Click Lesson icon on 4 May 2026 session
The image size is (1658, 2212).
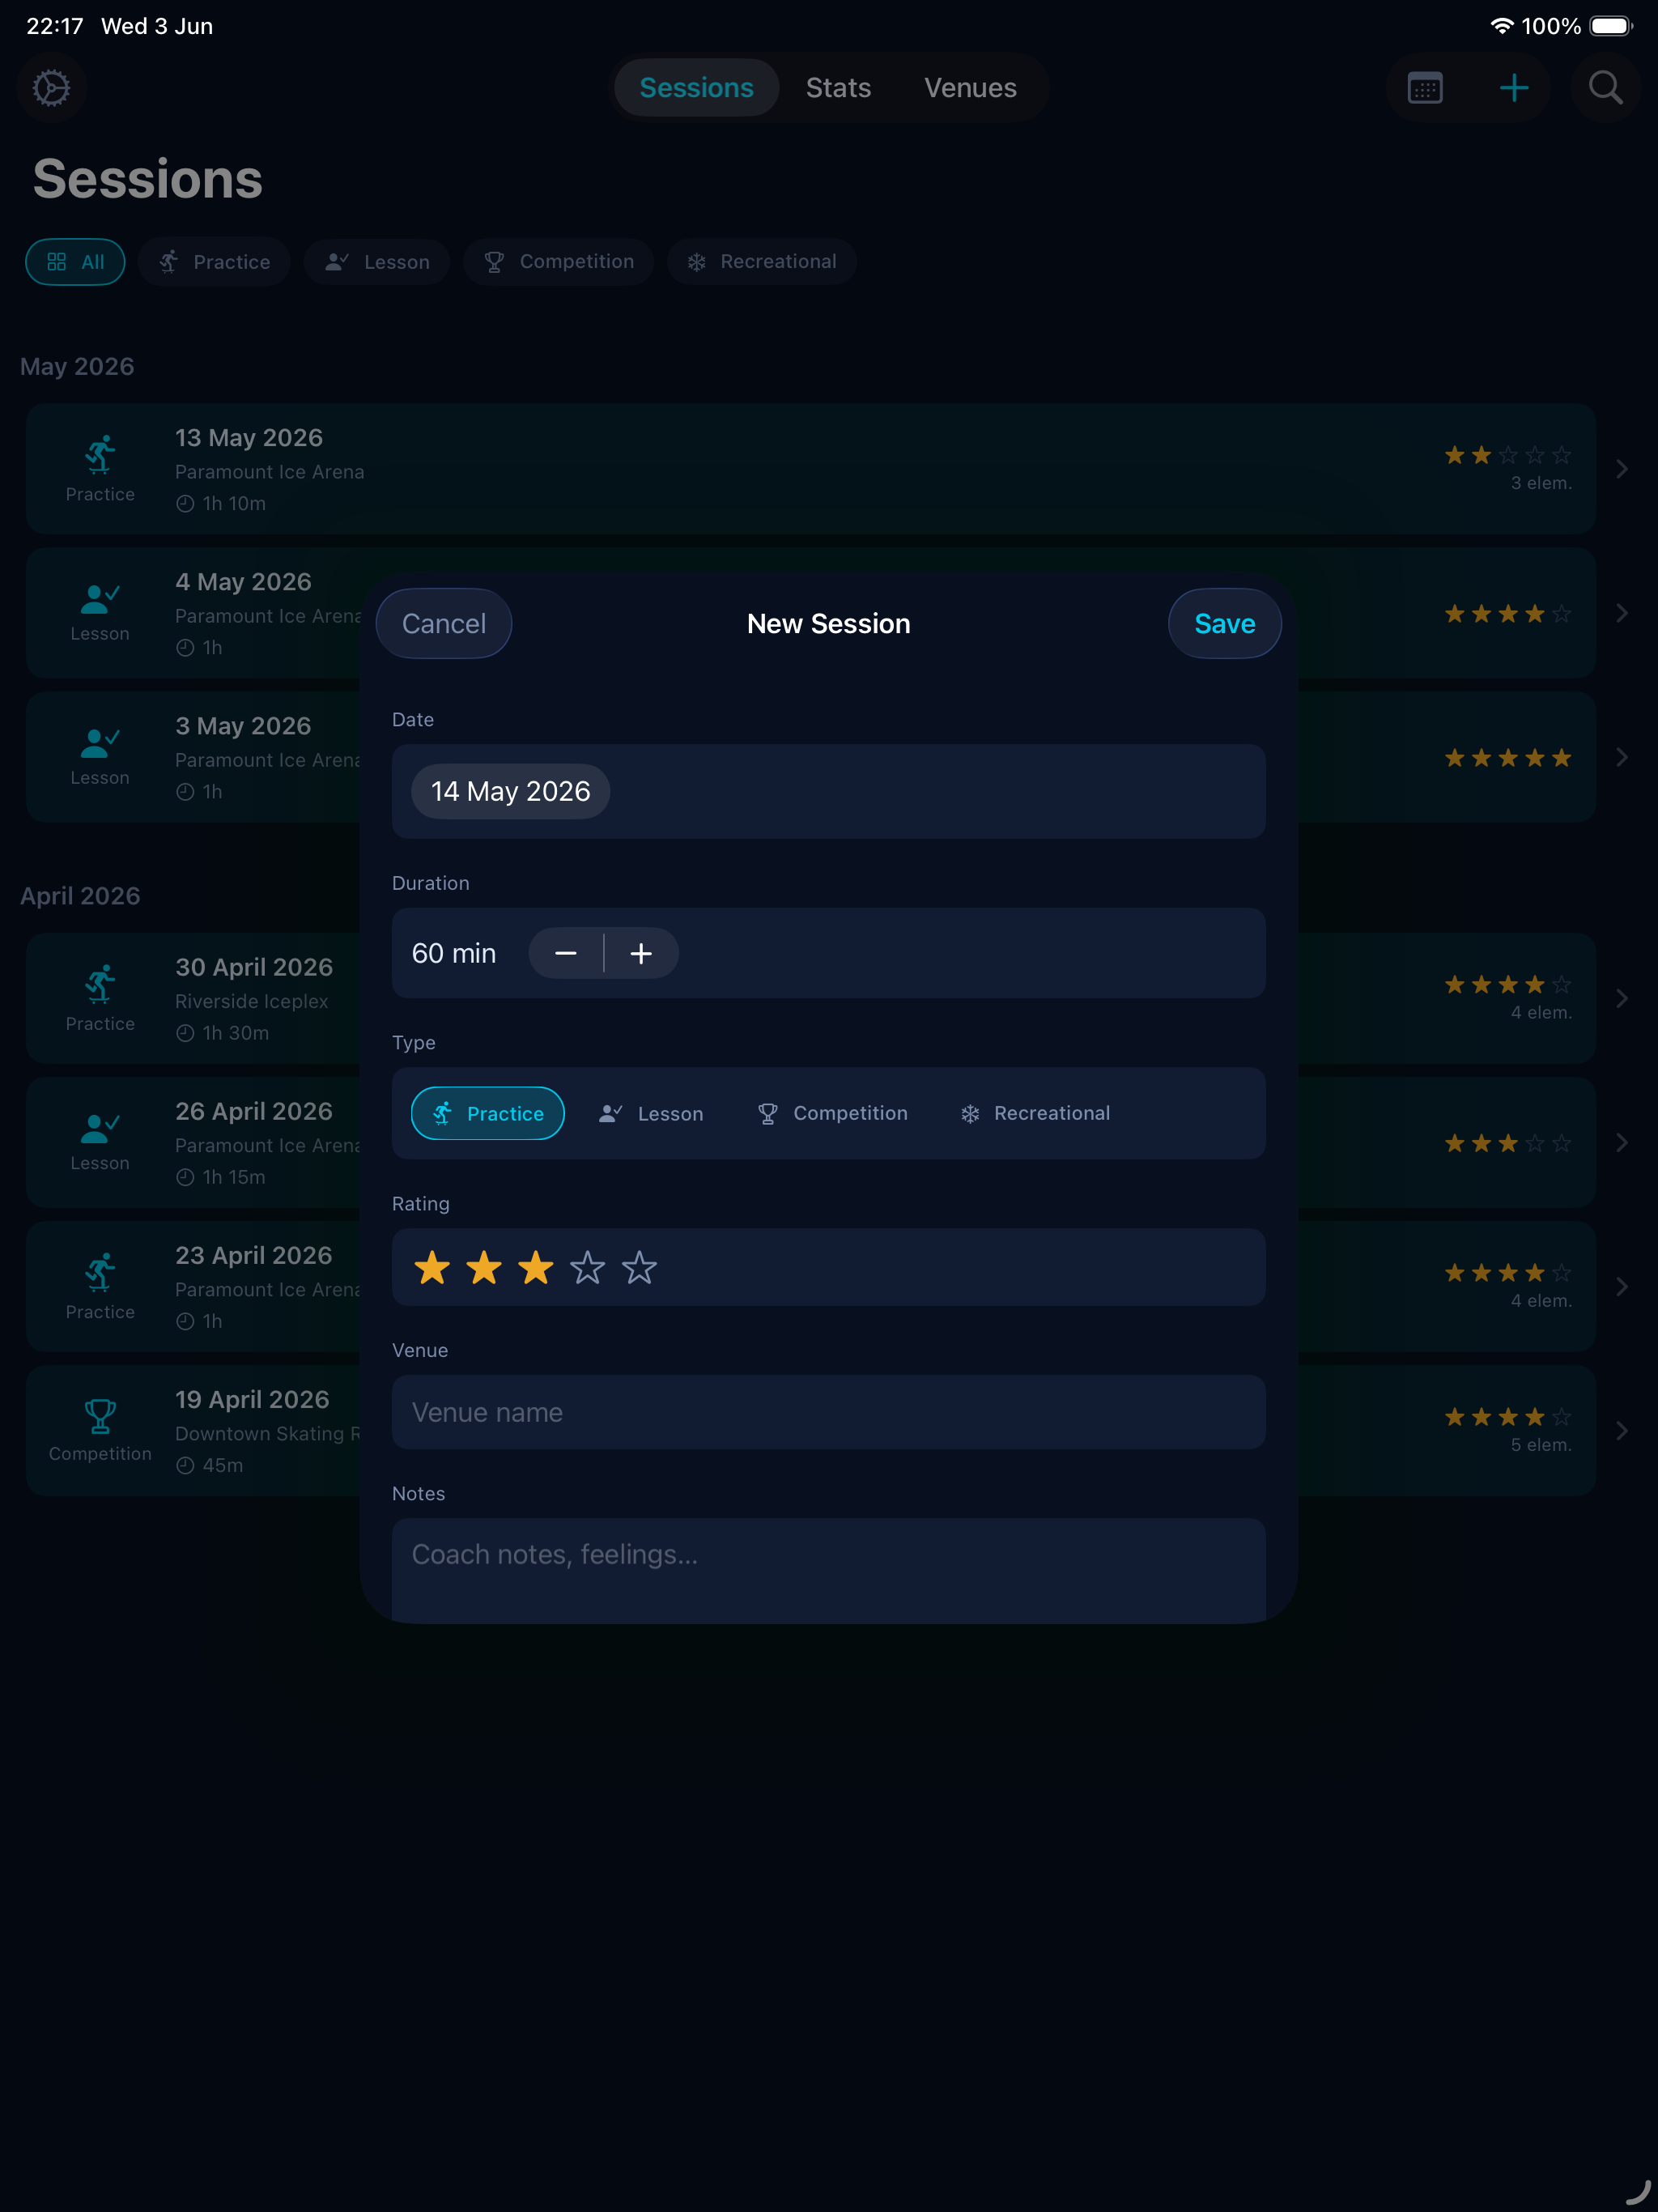100,598
